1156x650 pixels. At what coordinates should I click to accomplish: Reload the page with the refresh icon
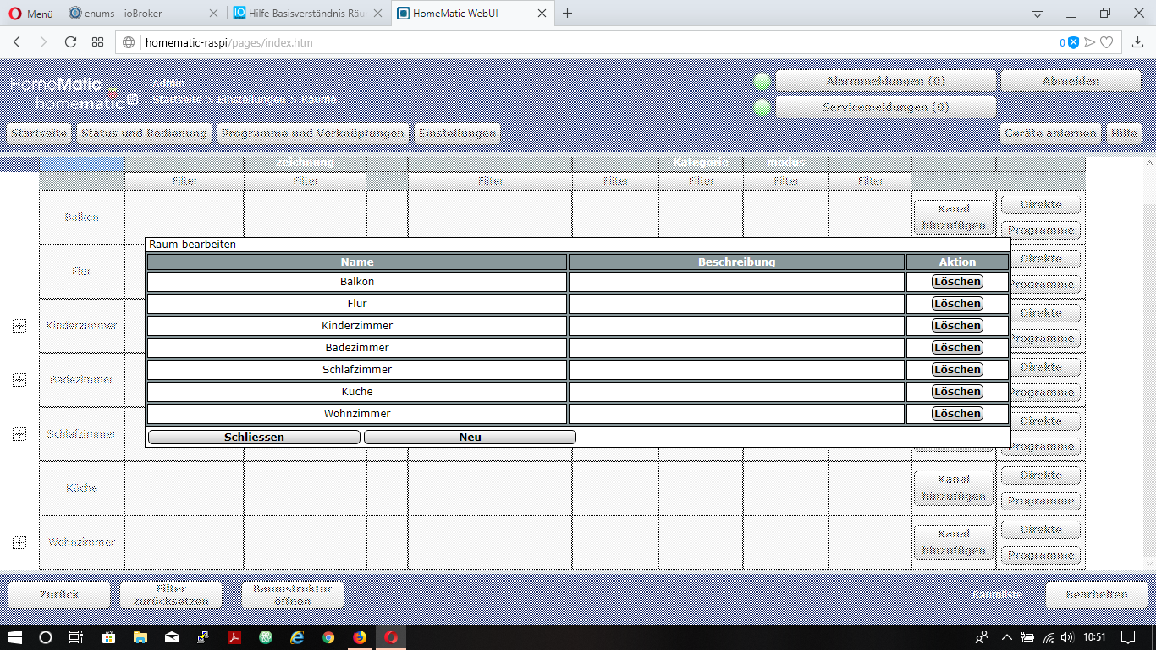(70, 42)
